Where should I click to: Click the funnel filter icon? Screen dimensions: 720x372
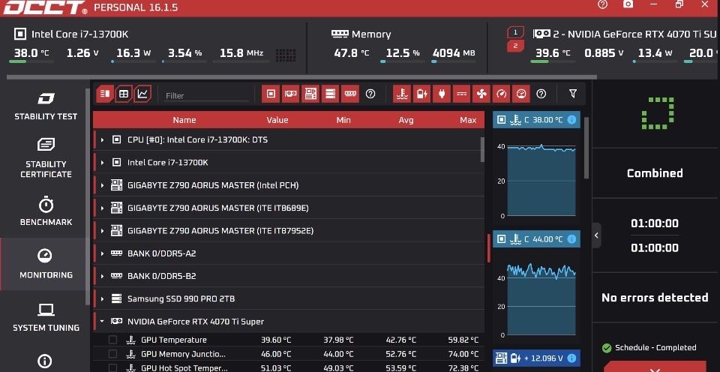(573, 94)
